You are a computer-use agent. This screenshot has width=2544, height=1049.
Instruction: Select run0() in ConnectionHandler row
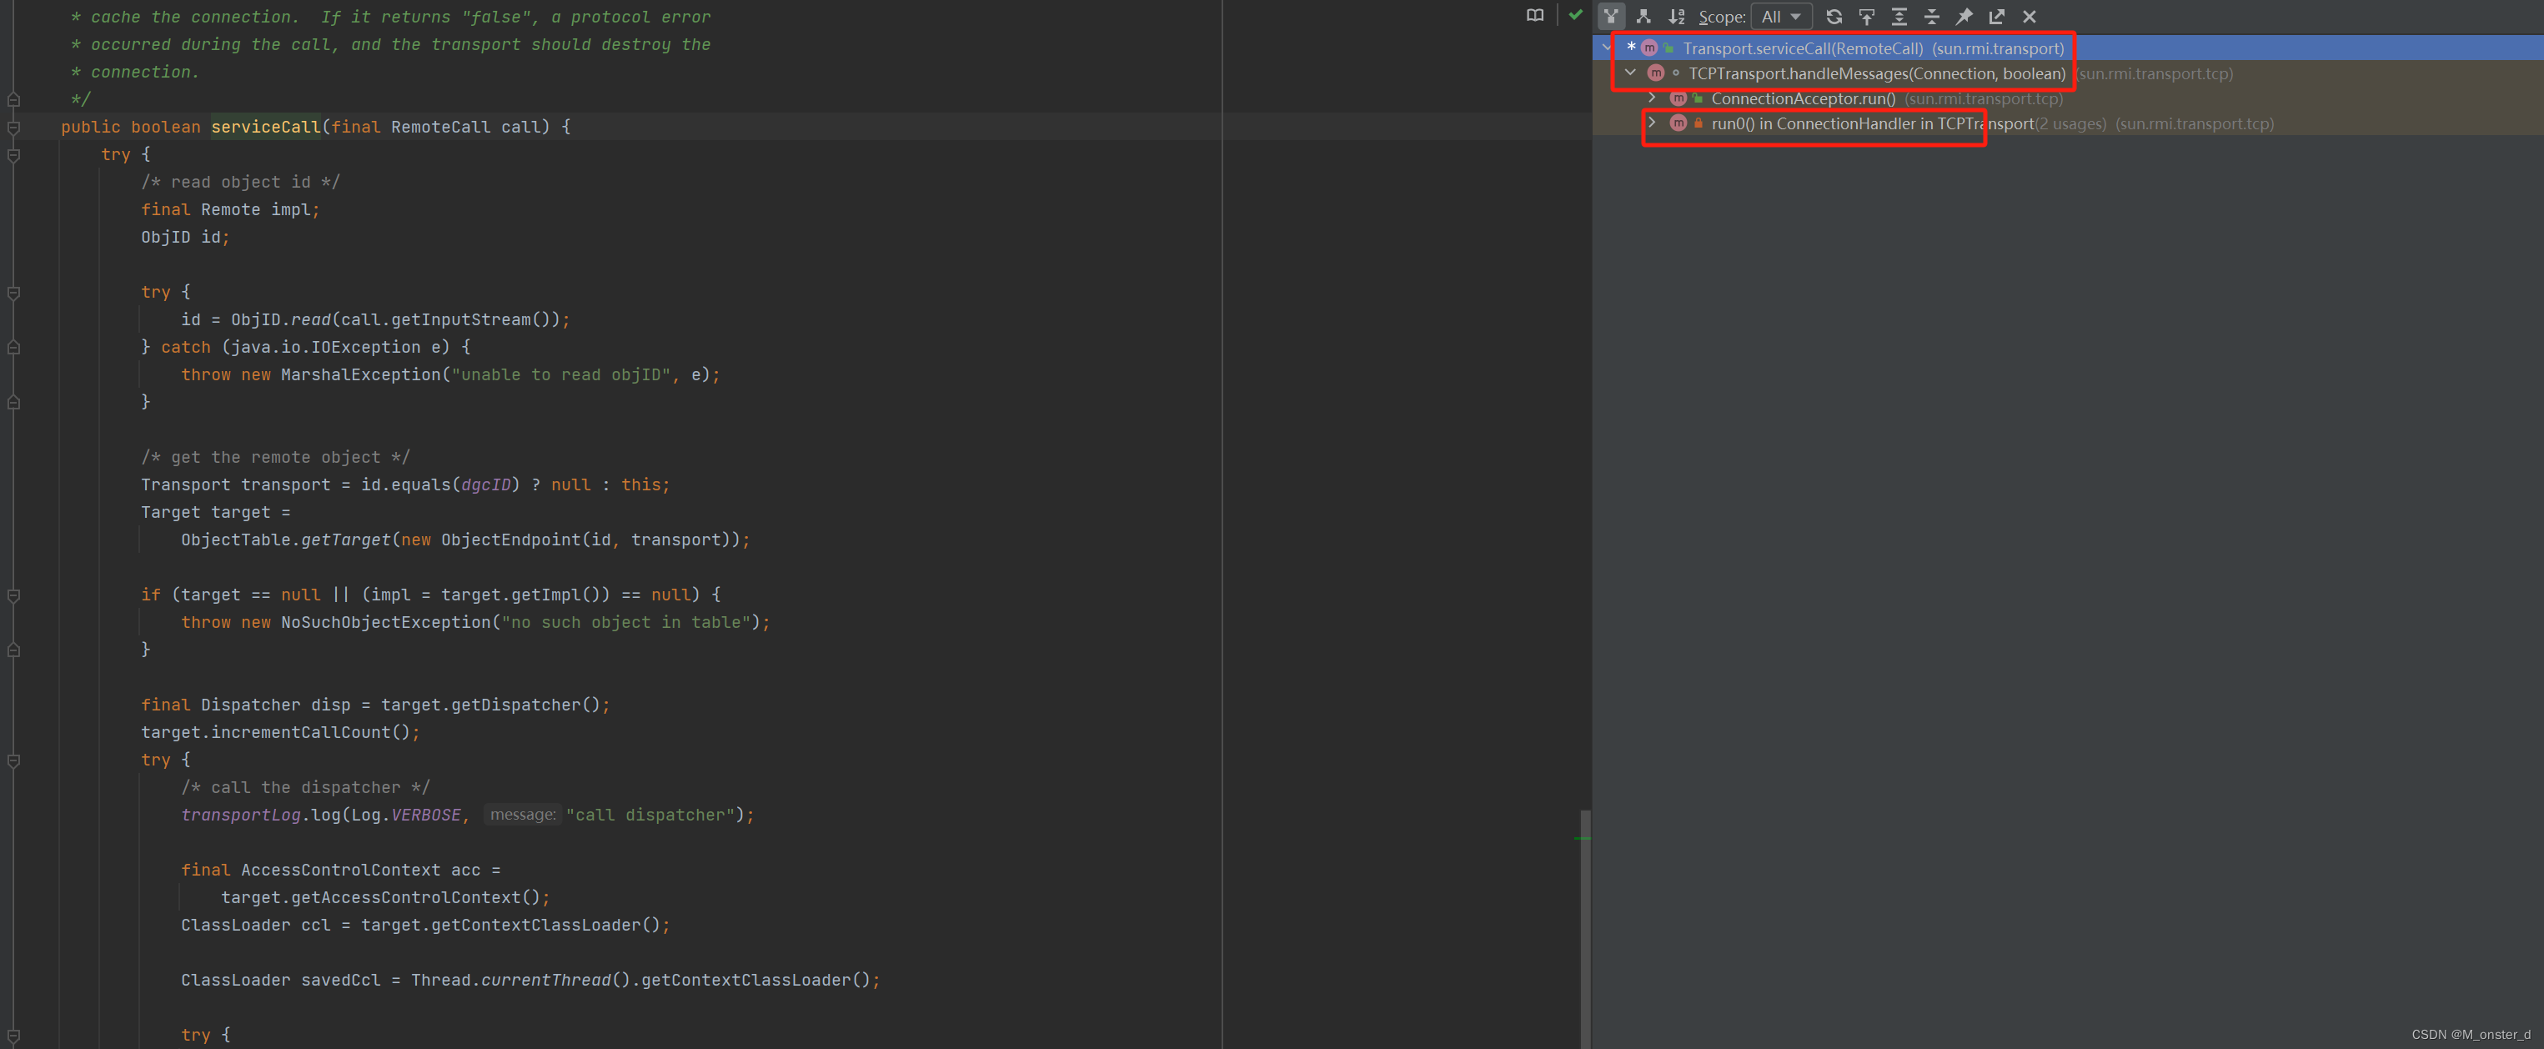[x=2068, y=123]
